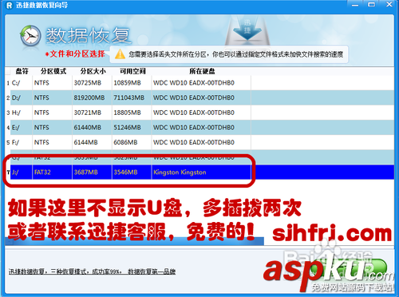Image resolution: width=399 pixels, height=297 pixels.
Task: Click FAT32 cell in the J:/ row
Action: (52, 172)
